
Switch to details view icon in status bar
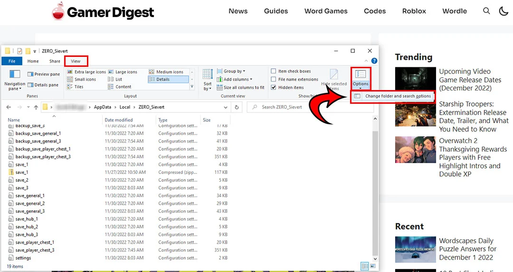(x=365, y=266)
